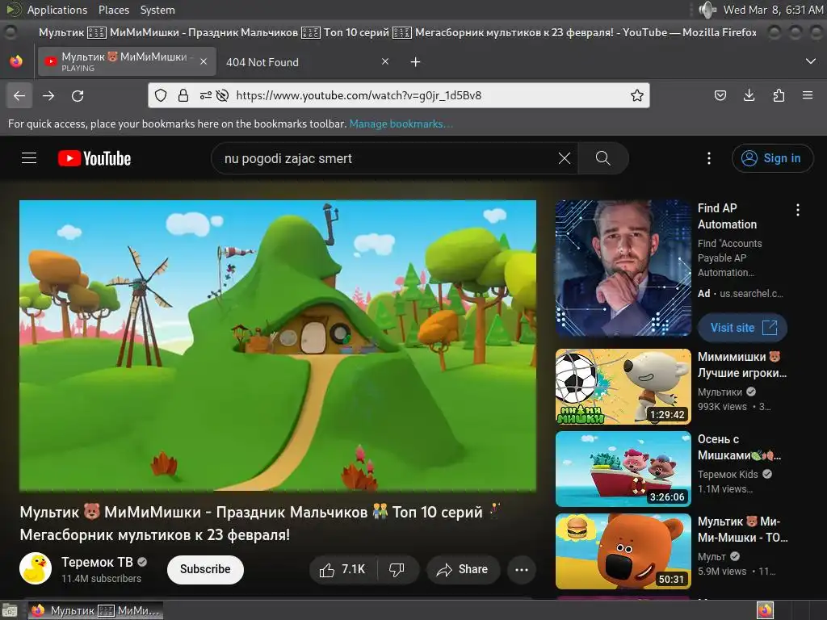Image resolution: width=827 pixels, height=620 pixels.
Task: Clear the YouTube search text with X
Action: 565,158
